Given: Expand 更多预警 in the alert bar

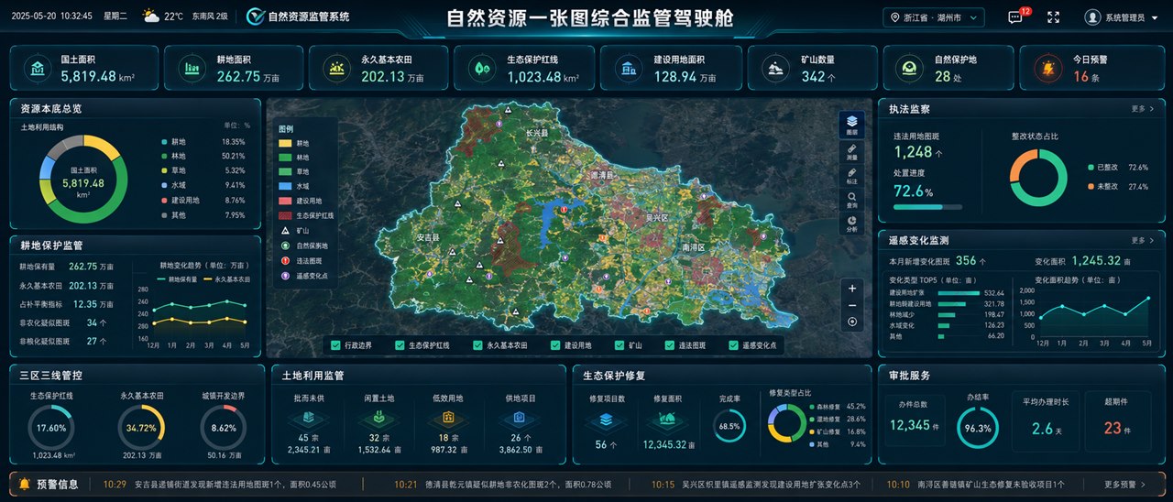Looking at the screenshot, I should click(1124, 484).
